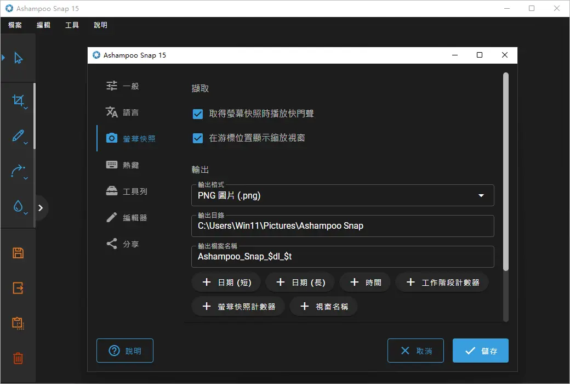Click the 說明 help button in dialog
Image resolution: width=570 pixels, height=384 pixels.
pyautogui.click(x=125, y=351)
